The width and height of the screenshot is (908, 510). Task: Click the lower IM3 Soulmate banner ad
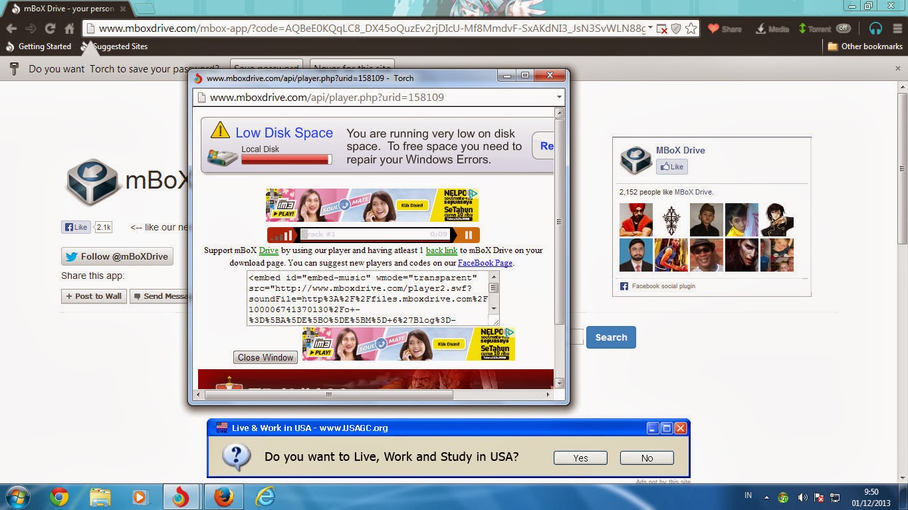pos(408,344)
